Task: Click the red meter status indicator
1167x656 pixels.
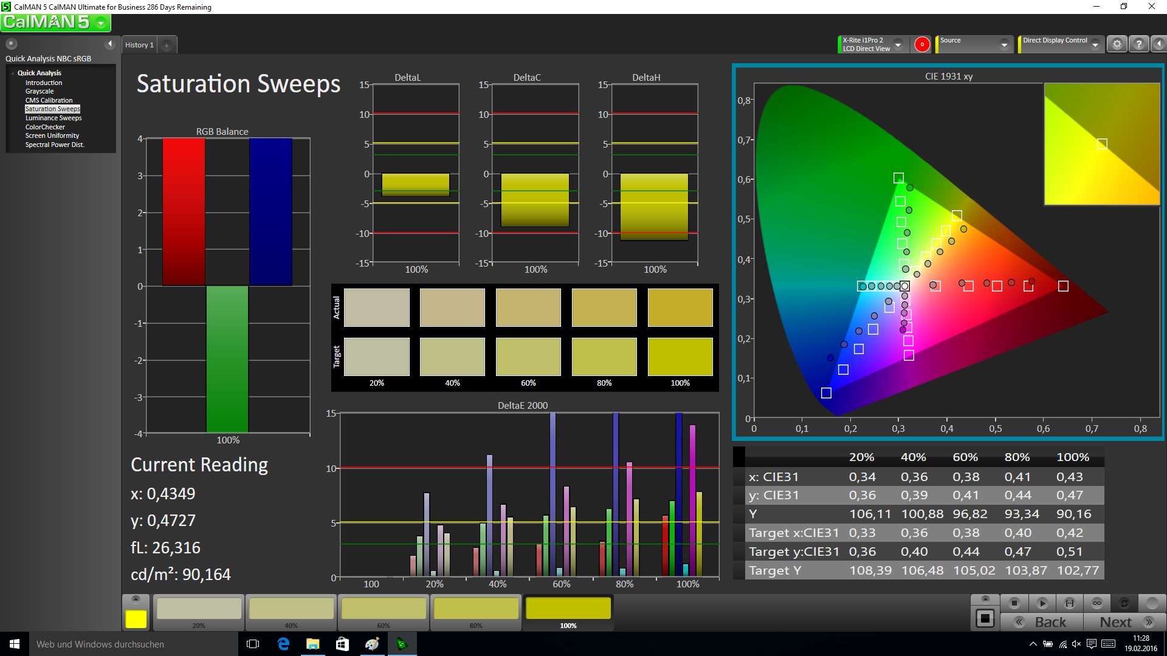Action: tap(922, 44)
